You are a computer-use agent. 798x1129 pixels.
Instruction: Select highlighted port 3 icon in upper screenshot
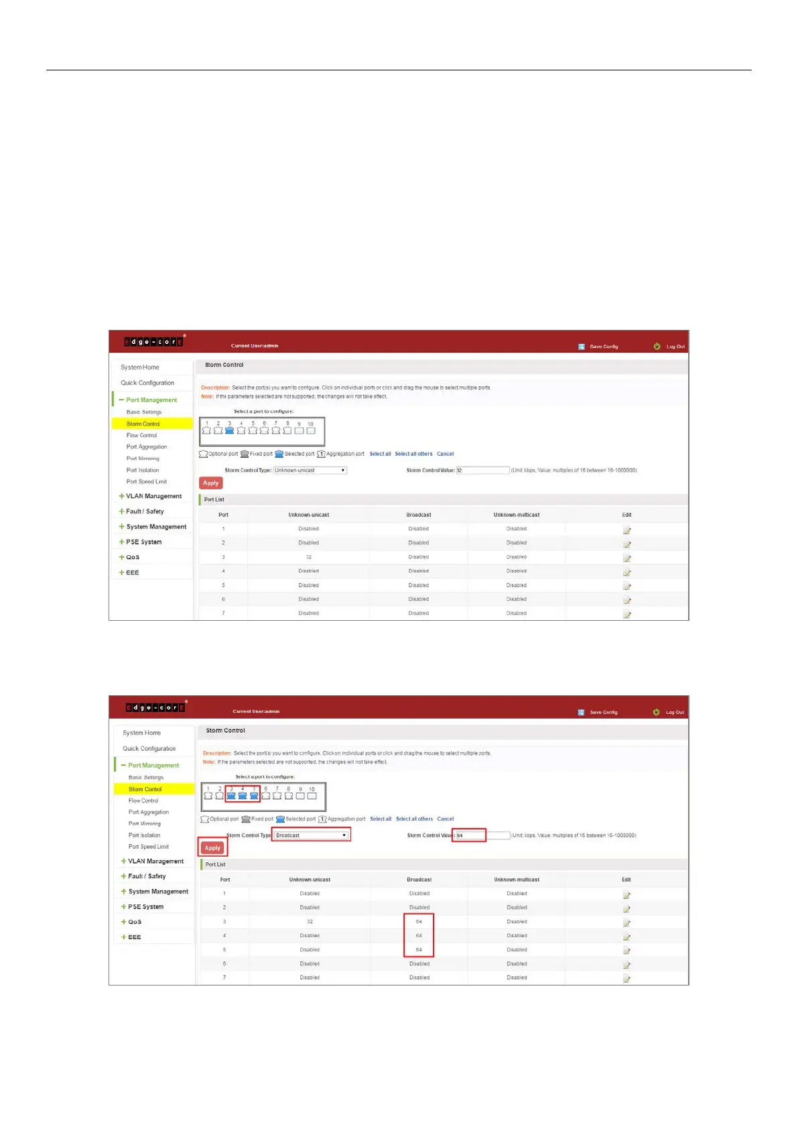[x=230, y=430]
